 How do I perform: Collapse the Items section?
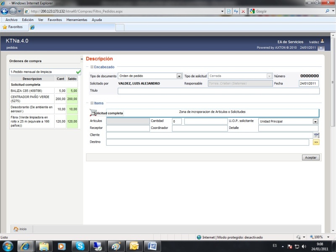point(92,103)
